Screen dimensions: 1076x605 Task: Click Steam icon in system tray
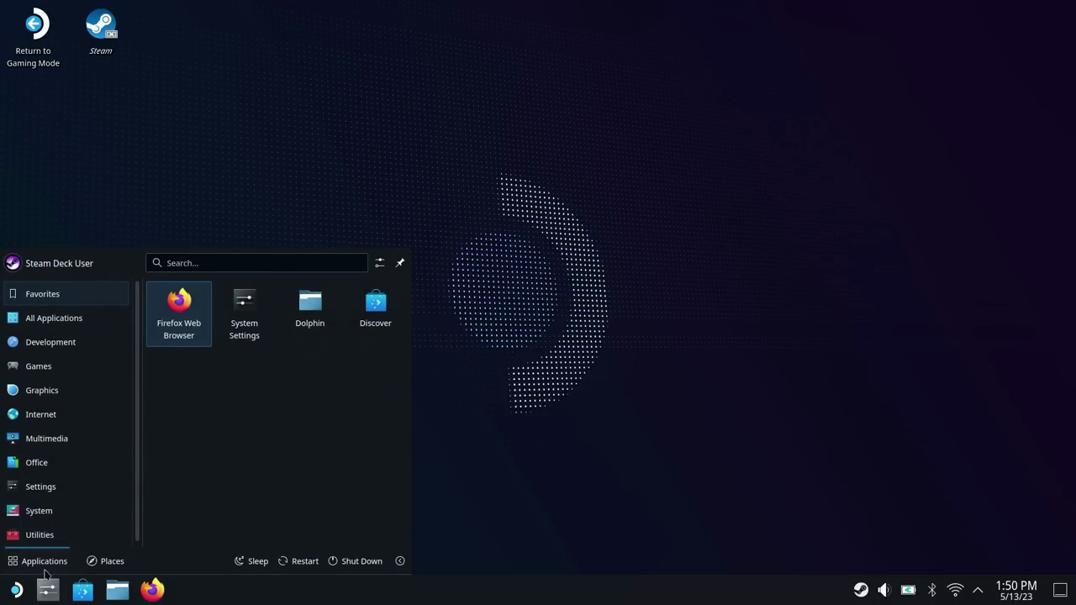coord(861,590)
